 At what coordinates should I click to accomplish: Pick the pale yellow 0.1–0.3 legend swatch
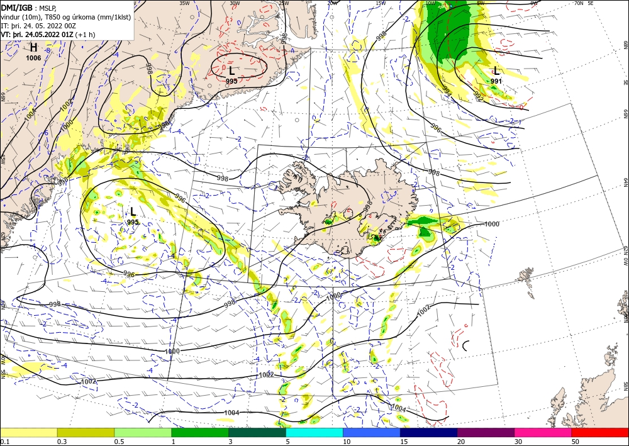pyautogui.click(x=28, y=432)
